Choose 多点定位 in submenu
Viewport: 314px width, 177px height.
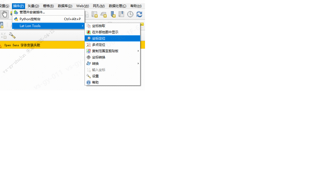(112, 45)
